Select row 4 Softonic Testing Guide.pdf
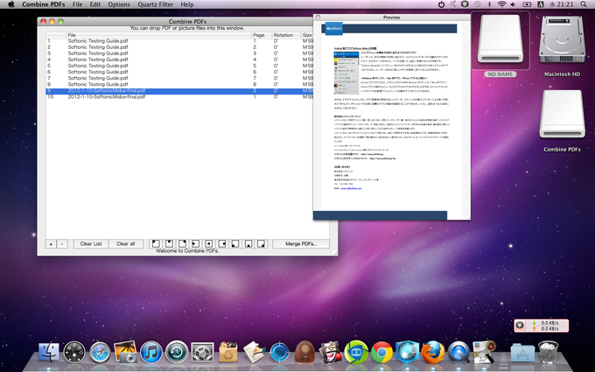This screenshot has height=372, width=595. click(x=179, y=60)
